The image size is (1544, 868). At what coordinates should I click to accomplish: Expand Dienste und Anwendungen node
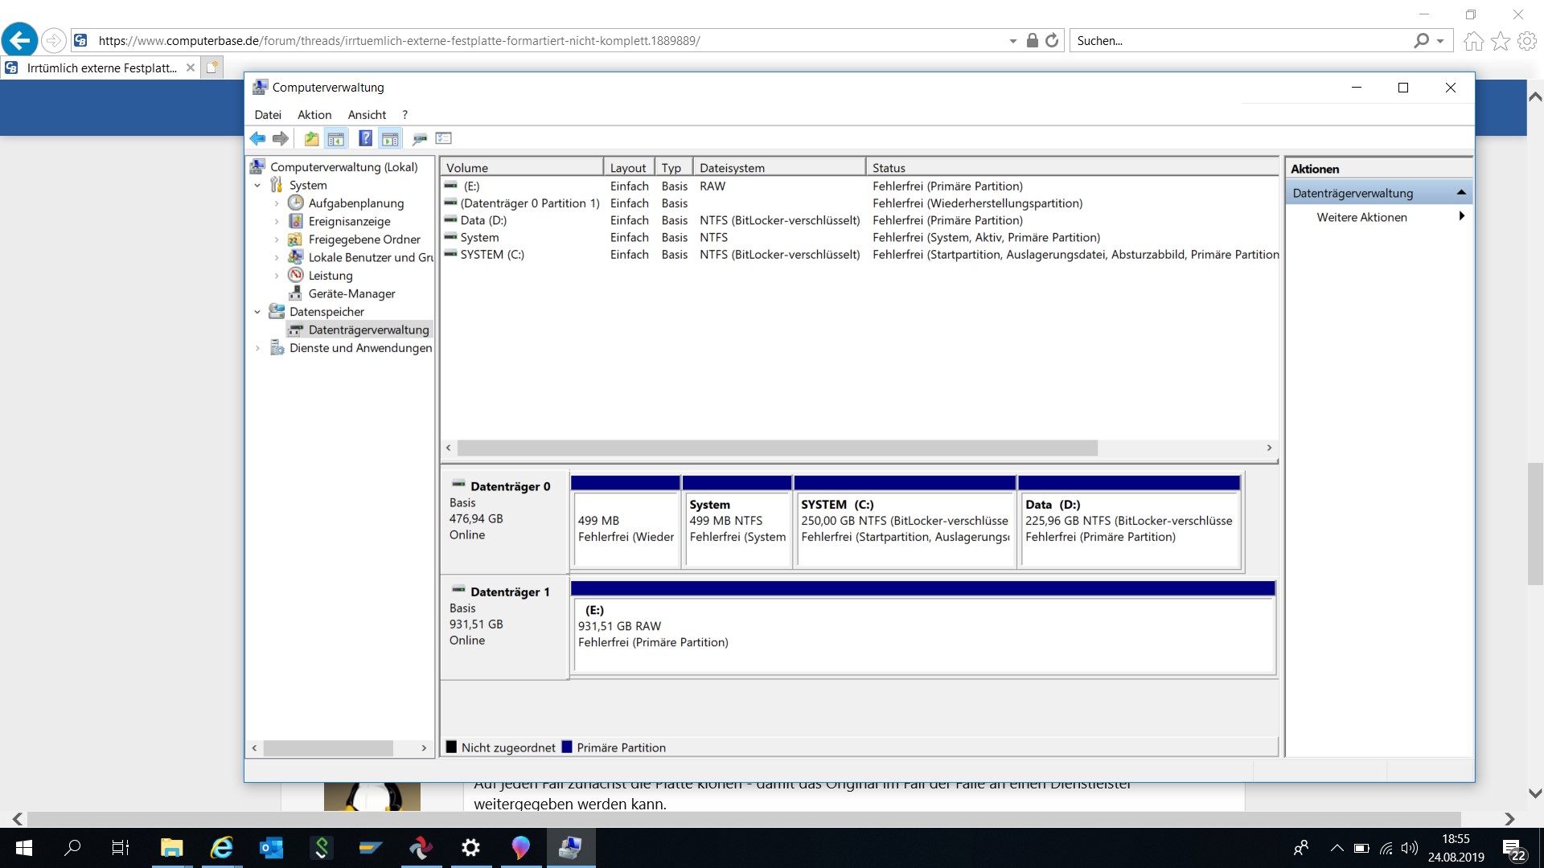[x=257, y=348]
